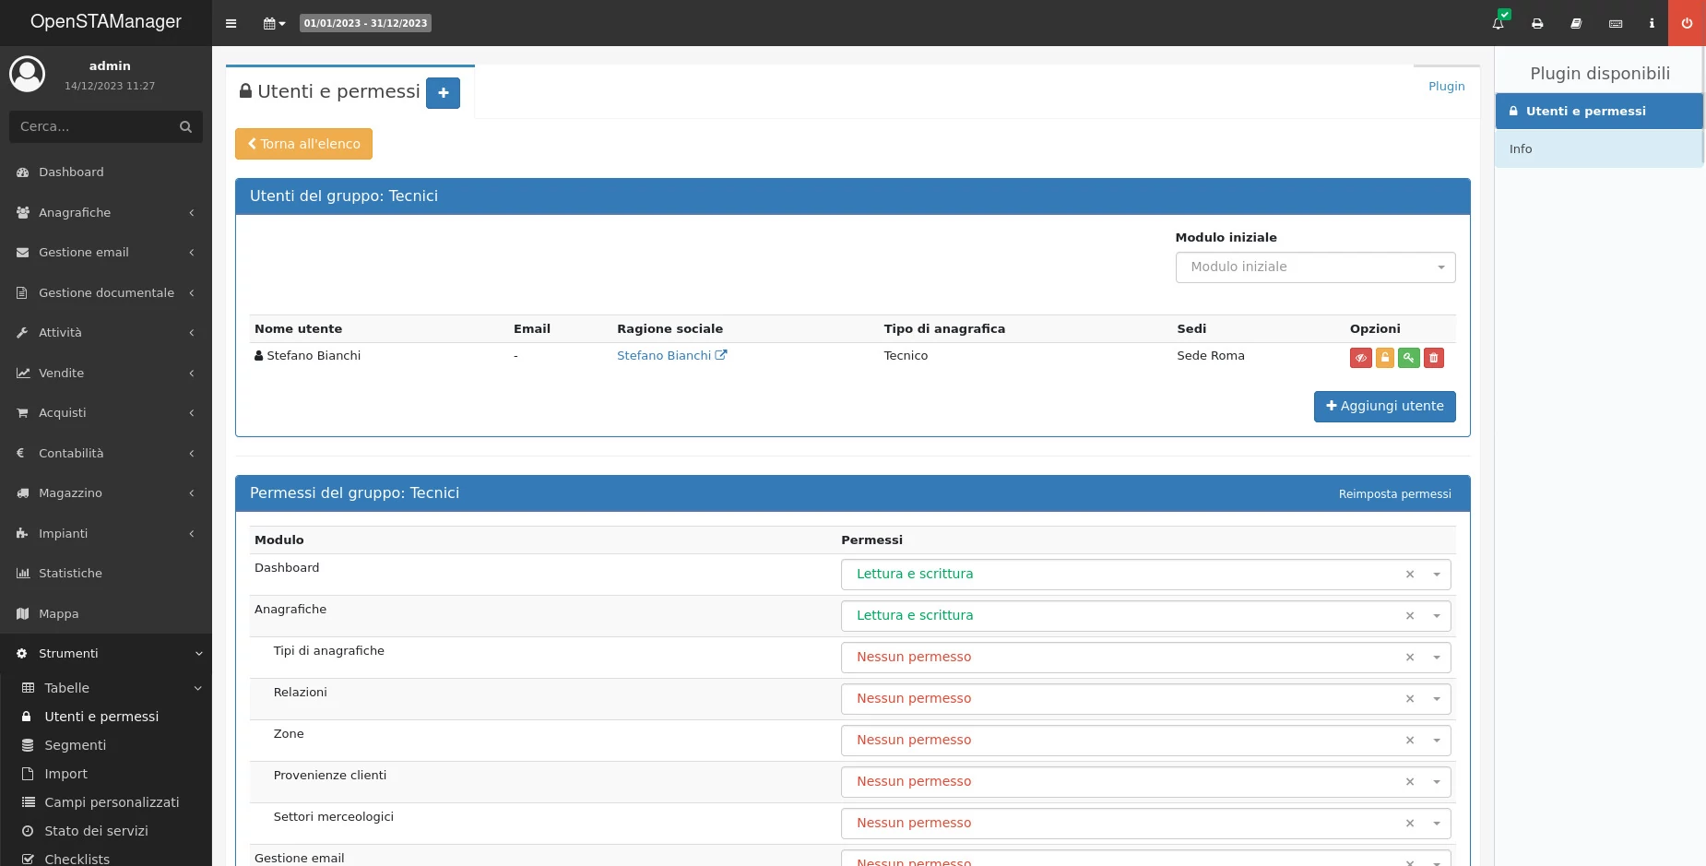Clear the Relazioni permission selection
1706x866 pixels.
(x=1409, y=699)
